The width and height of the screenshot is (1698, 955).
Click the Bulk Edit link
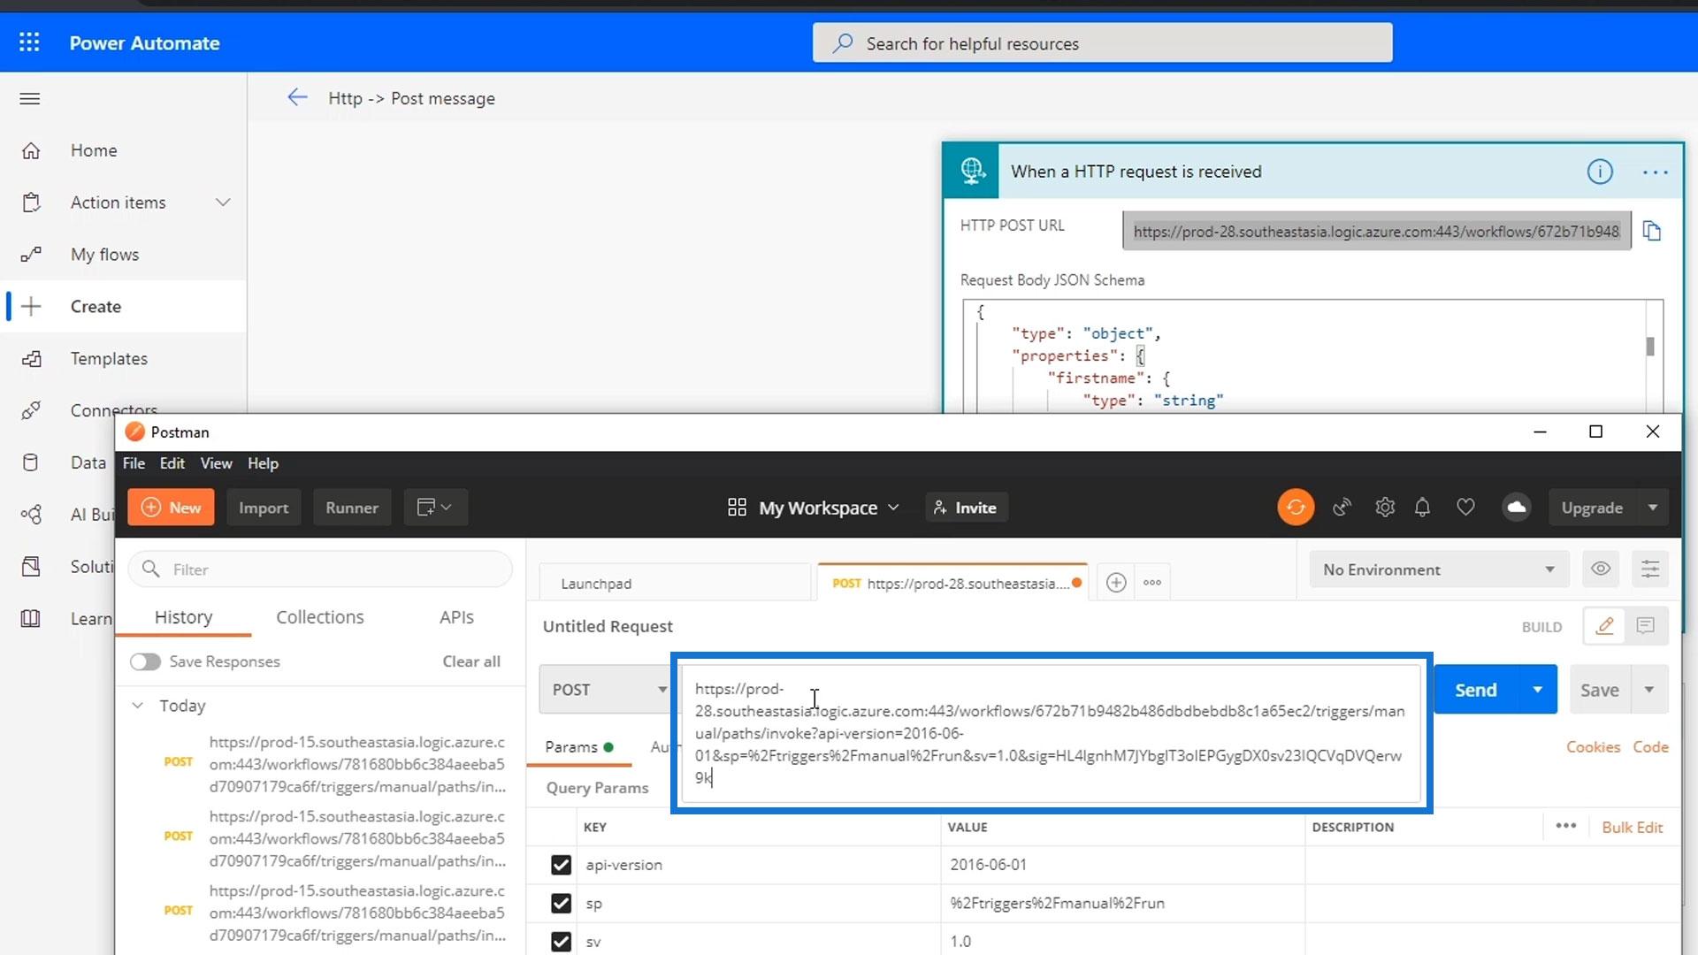[x=1632, y=828]
